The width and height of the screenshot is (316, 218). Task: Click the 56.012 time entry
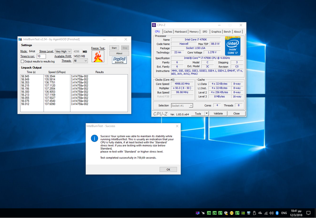(x=25, y=104)
